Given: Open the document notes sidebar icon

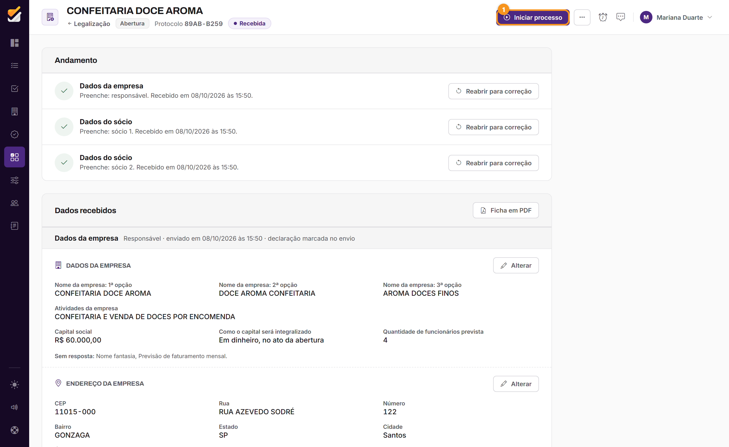Looking at the screenshot, I should coord(15,226).
